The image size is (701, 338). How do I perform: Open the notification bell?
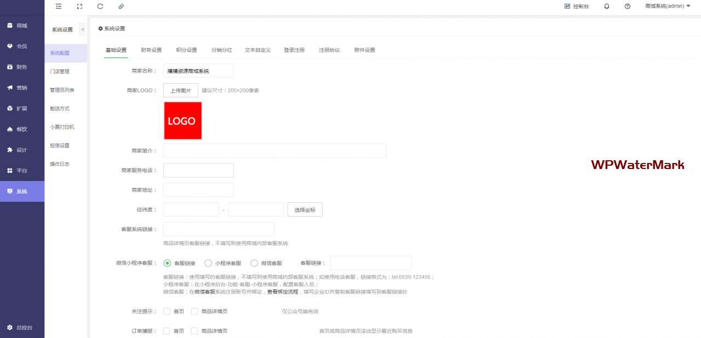point(606,7)
